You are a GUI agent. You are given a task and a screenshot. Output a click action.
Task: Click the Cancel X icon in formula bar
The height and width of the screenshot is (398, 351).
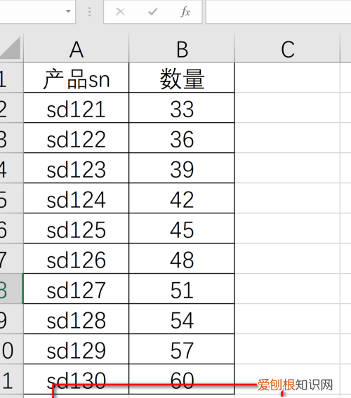120,12
